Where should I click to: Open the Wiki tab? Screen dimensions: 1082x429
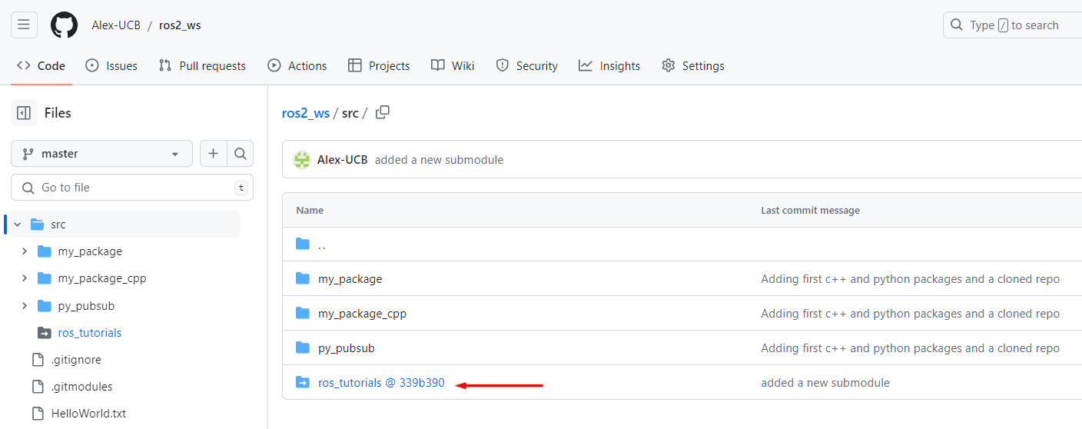[453, 66]
